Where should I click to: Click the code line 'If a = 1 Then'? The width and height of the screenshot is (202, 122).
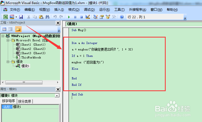[x=82, y=56]
